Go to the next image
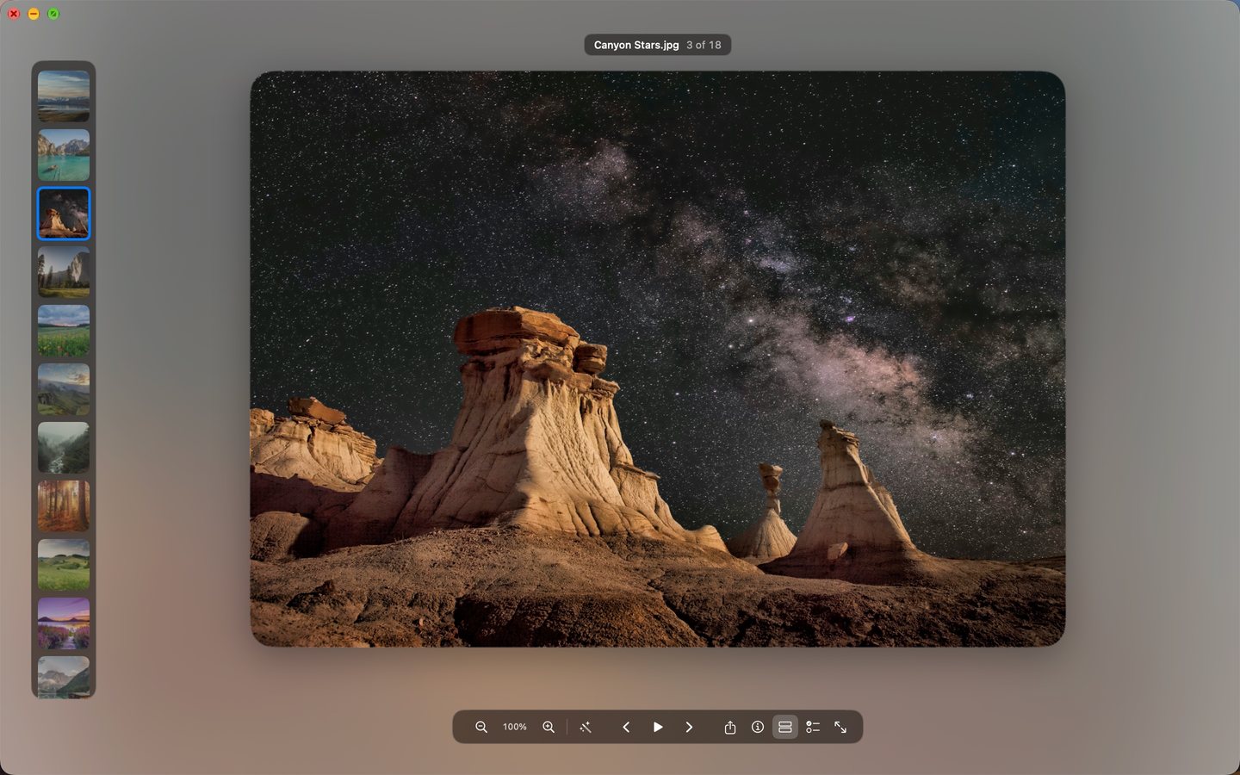 coord(689,727)
